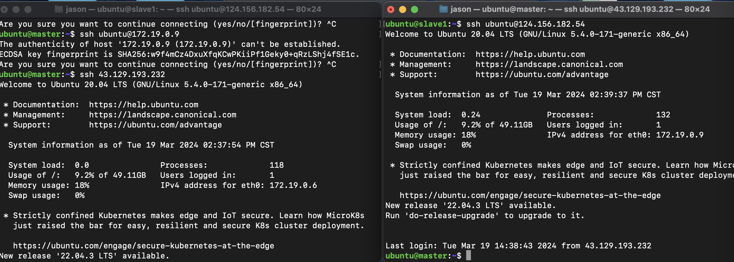This screenshot has width=734, height=262.
Task: Click 'System information as of' 02:39:37 PM line
Action: click(528, 95)
